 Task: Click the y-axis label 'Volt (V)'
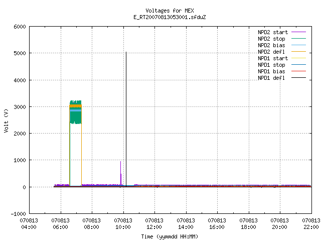6,121
